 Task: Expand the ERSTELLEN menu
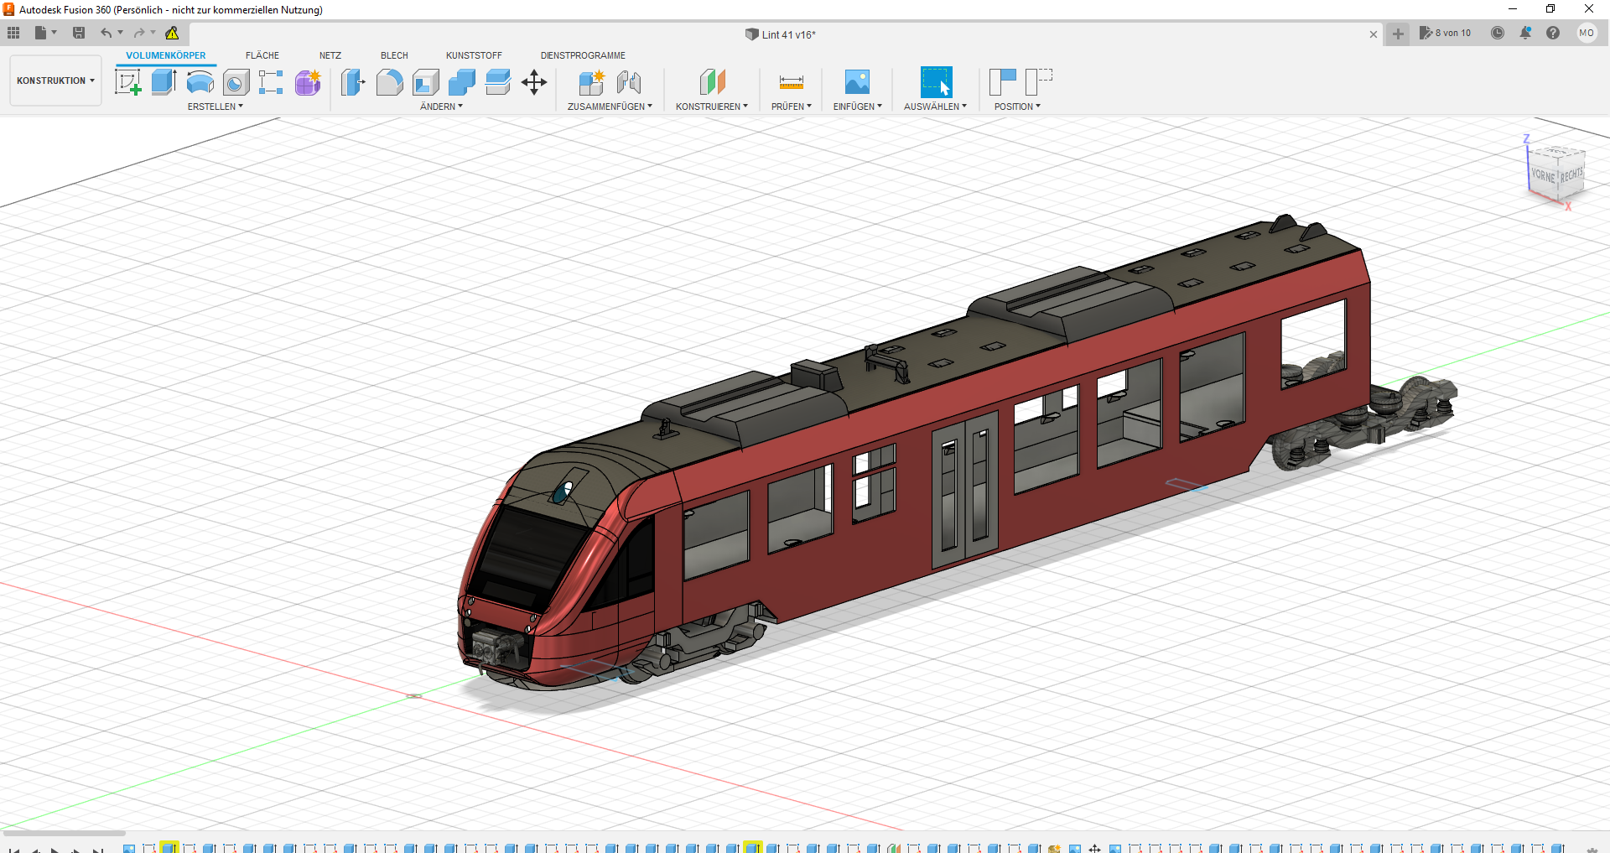click(216, 107)
